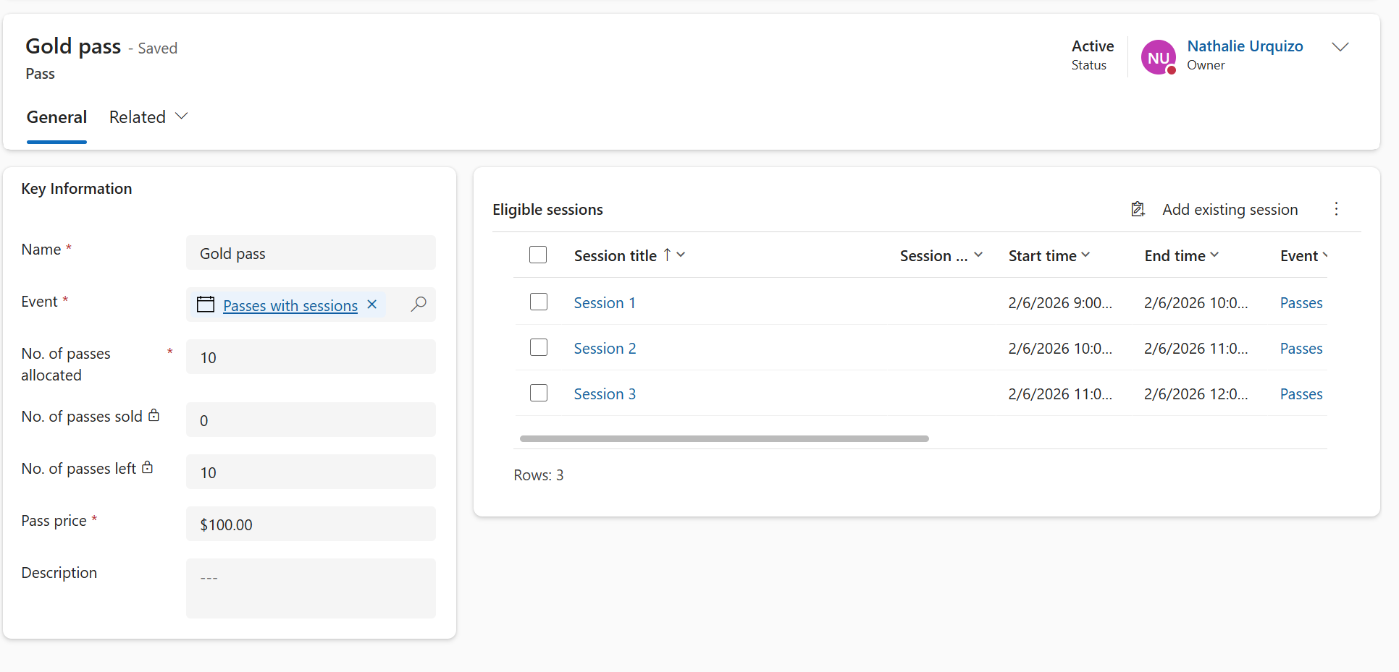Open the Nathalie Urquizo owner link
This screenshot has width=1399, height=672.
(x=1245, y=46)
